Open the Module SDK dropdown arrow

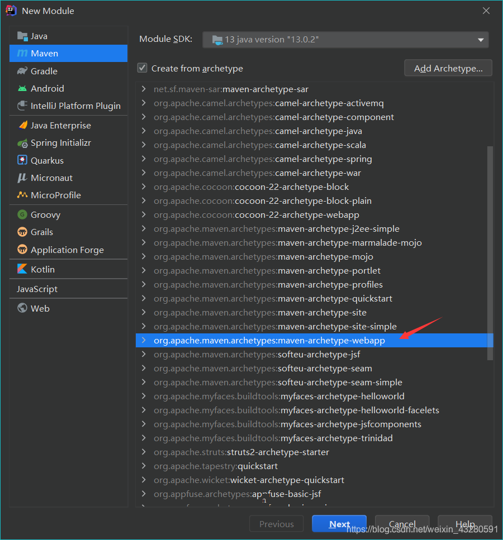(481, 40)
